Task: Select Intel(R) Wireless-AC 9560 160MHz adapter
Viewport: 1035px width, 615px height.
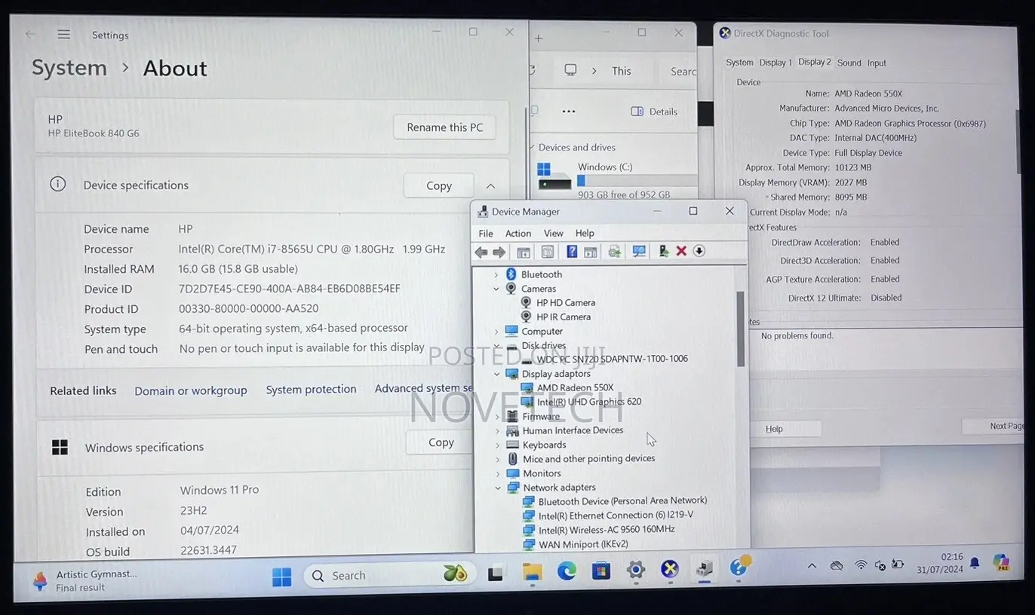Action: [x=599, y=530]
